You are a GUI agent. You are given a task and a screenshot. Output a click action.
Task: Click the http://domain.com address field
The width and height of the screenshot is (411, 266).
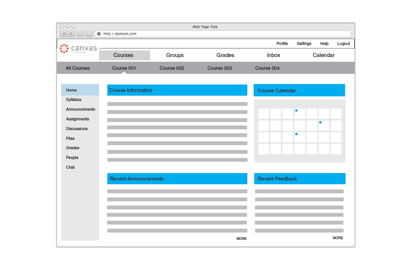pyautogui.click(x=223, y=34)
